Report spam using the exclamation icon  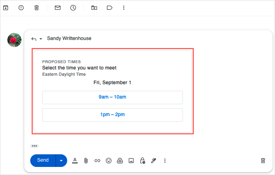click(x=21, y=8)
